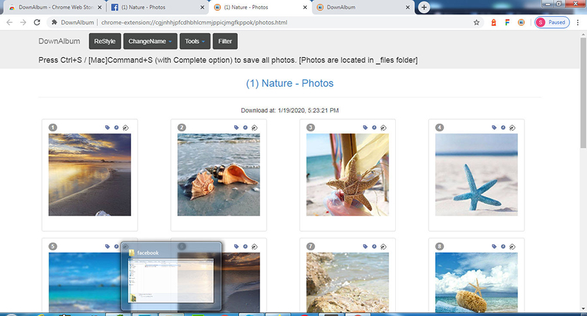
Task: Click the tag icon on photo 2
Action: (x=236, y=128)
